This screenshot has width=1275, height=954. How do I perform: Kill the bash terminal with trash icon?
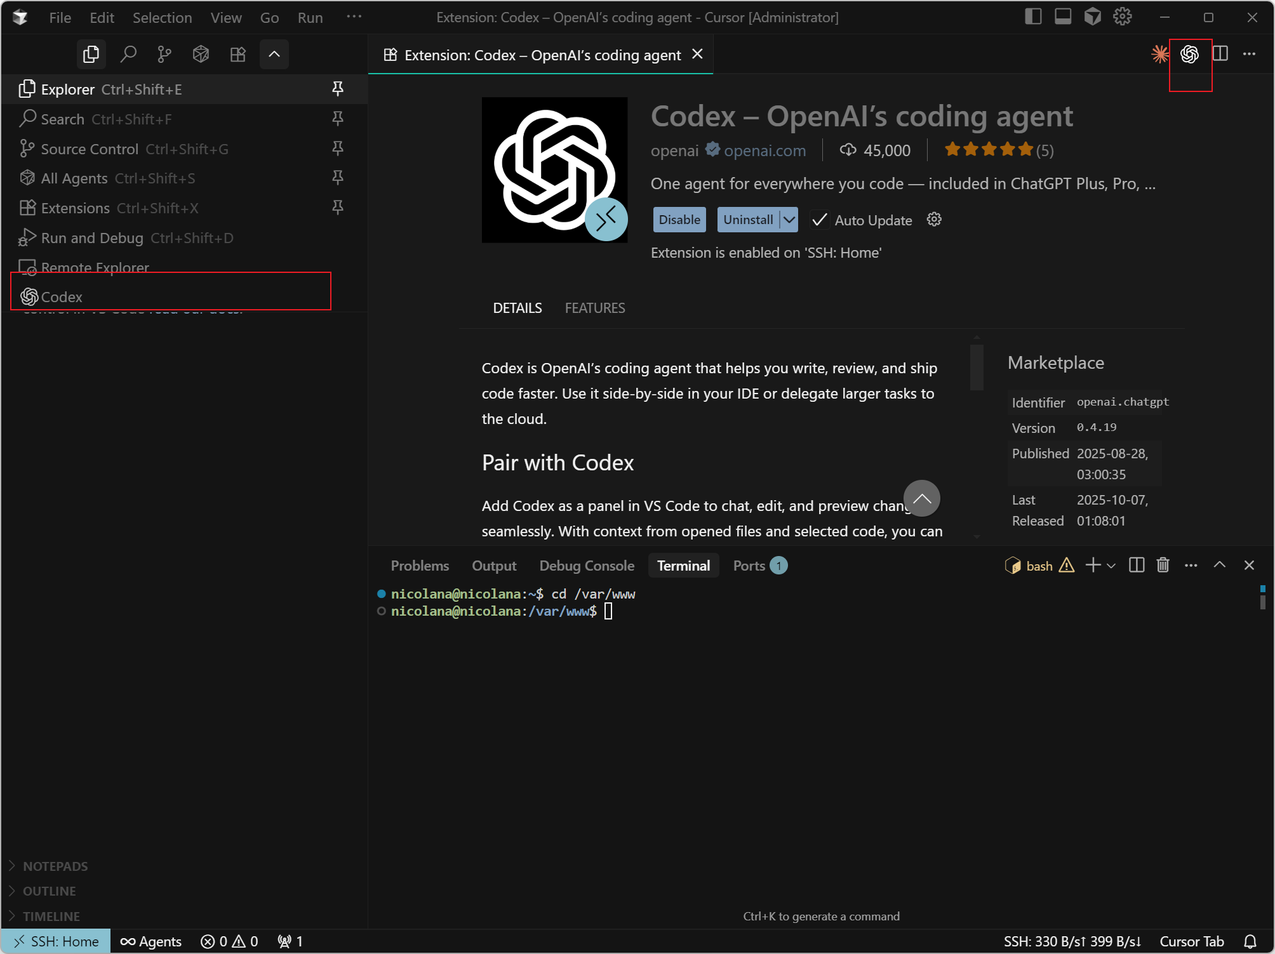click(1163, 565)
